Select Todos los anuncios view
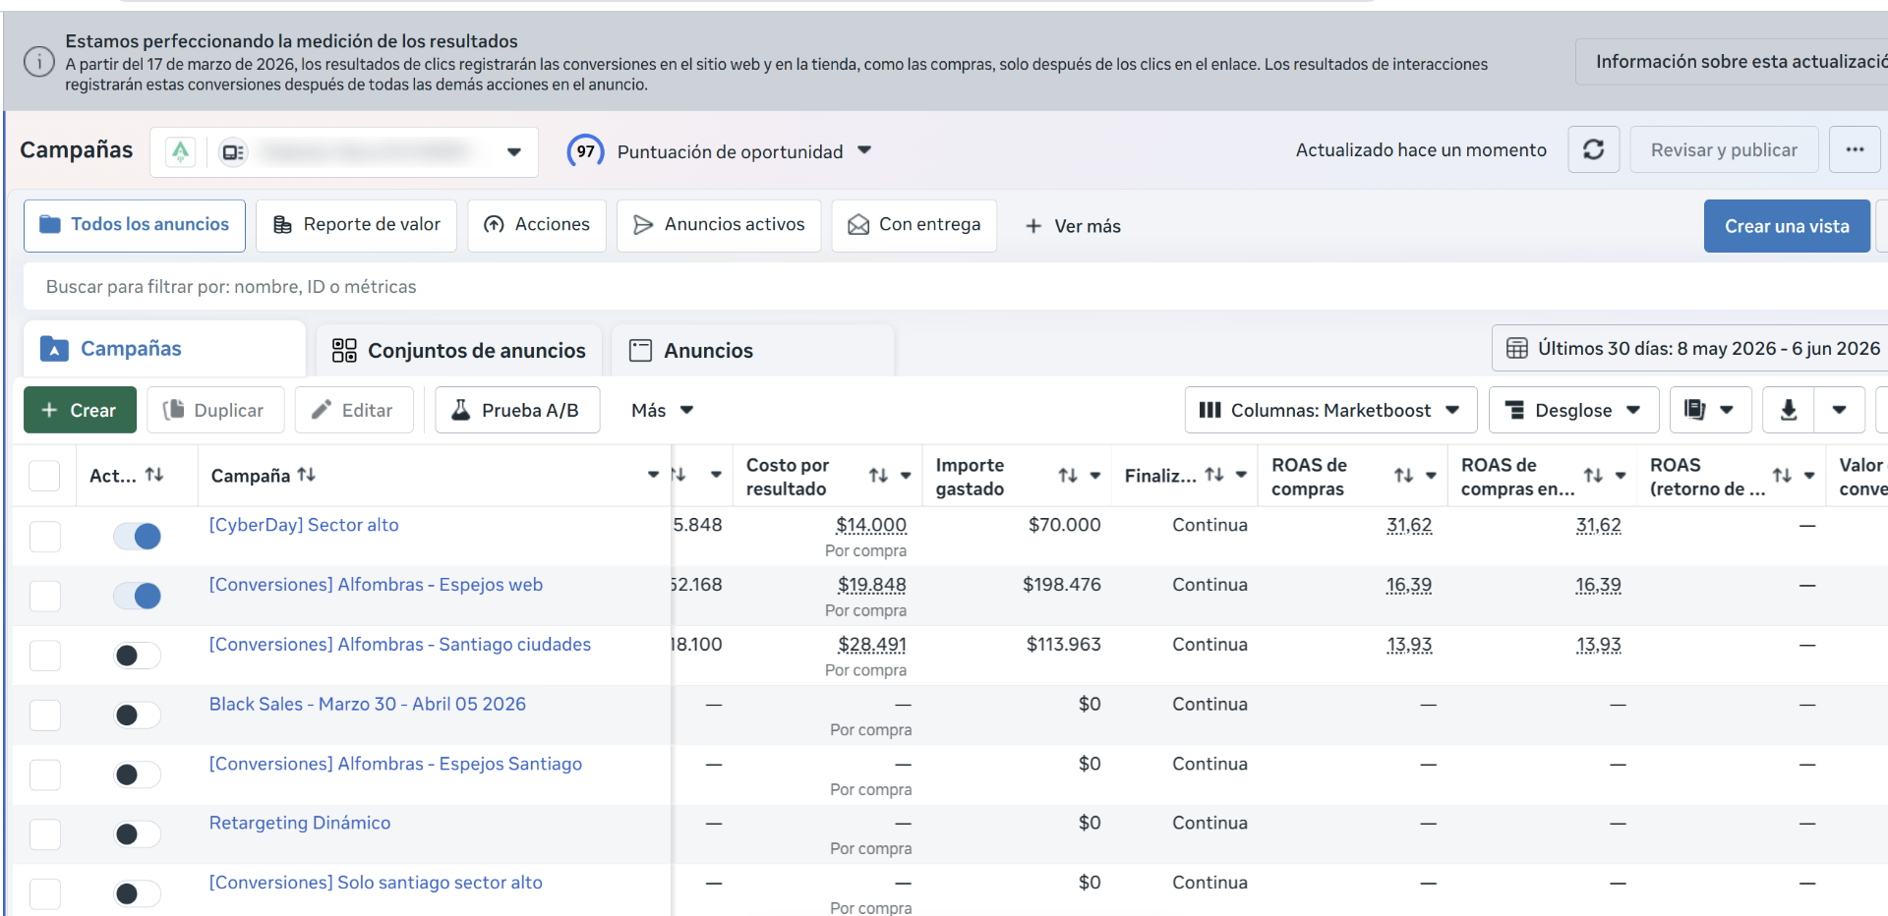This screenshot has width=1888, height=916. click(x=135, y=225)
